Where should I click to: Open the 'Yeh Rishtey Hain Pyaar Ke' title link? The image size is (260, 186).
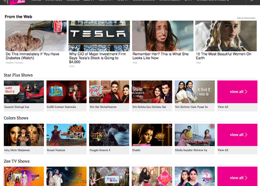(x=191, y=107)
